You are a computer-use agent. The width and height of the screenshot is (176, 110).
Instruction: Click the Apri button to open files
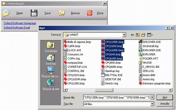pyautogui.click(x=165, y=97)
